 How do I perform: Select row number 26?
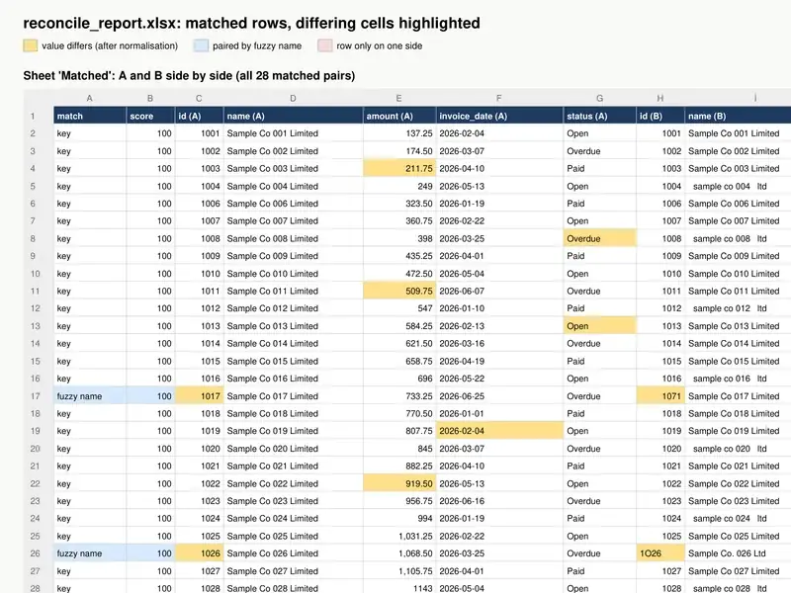click(x=35, y=553)
